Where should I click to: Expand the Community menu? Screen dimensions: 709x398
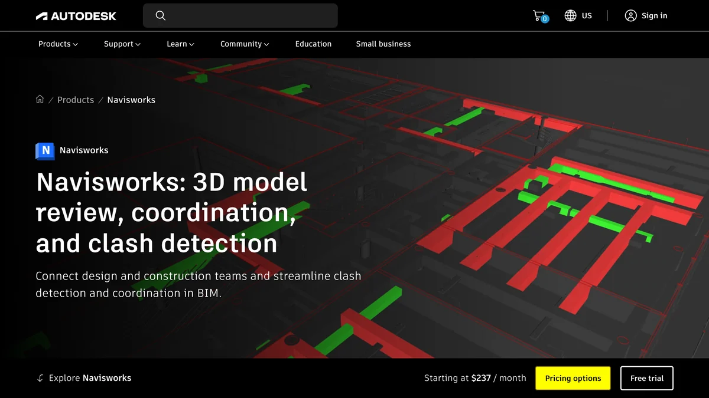(245, 44)
